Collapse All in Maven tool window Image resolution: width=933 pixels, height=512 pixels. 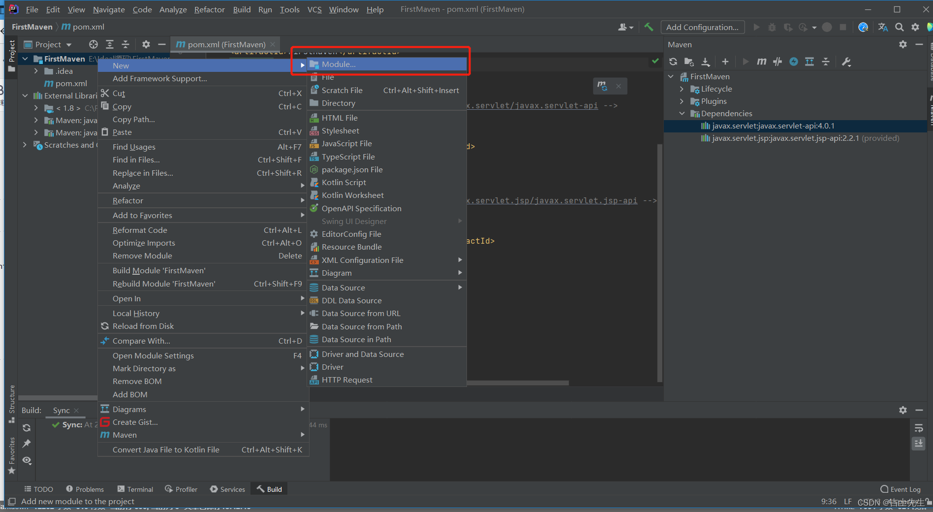point(826,62)
